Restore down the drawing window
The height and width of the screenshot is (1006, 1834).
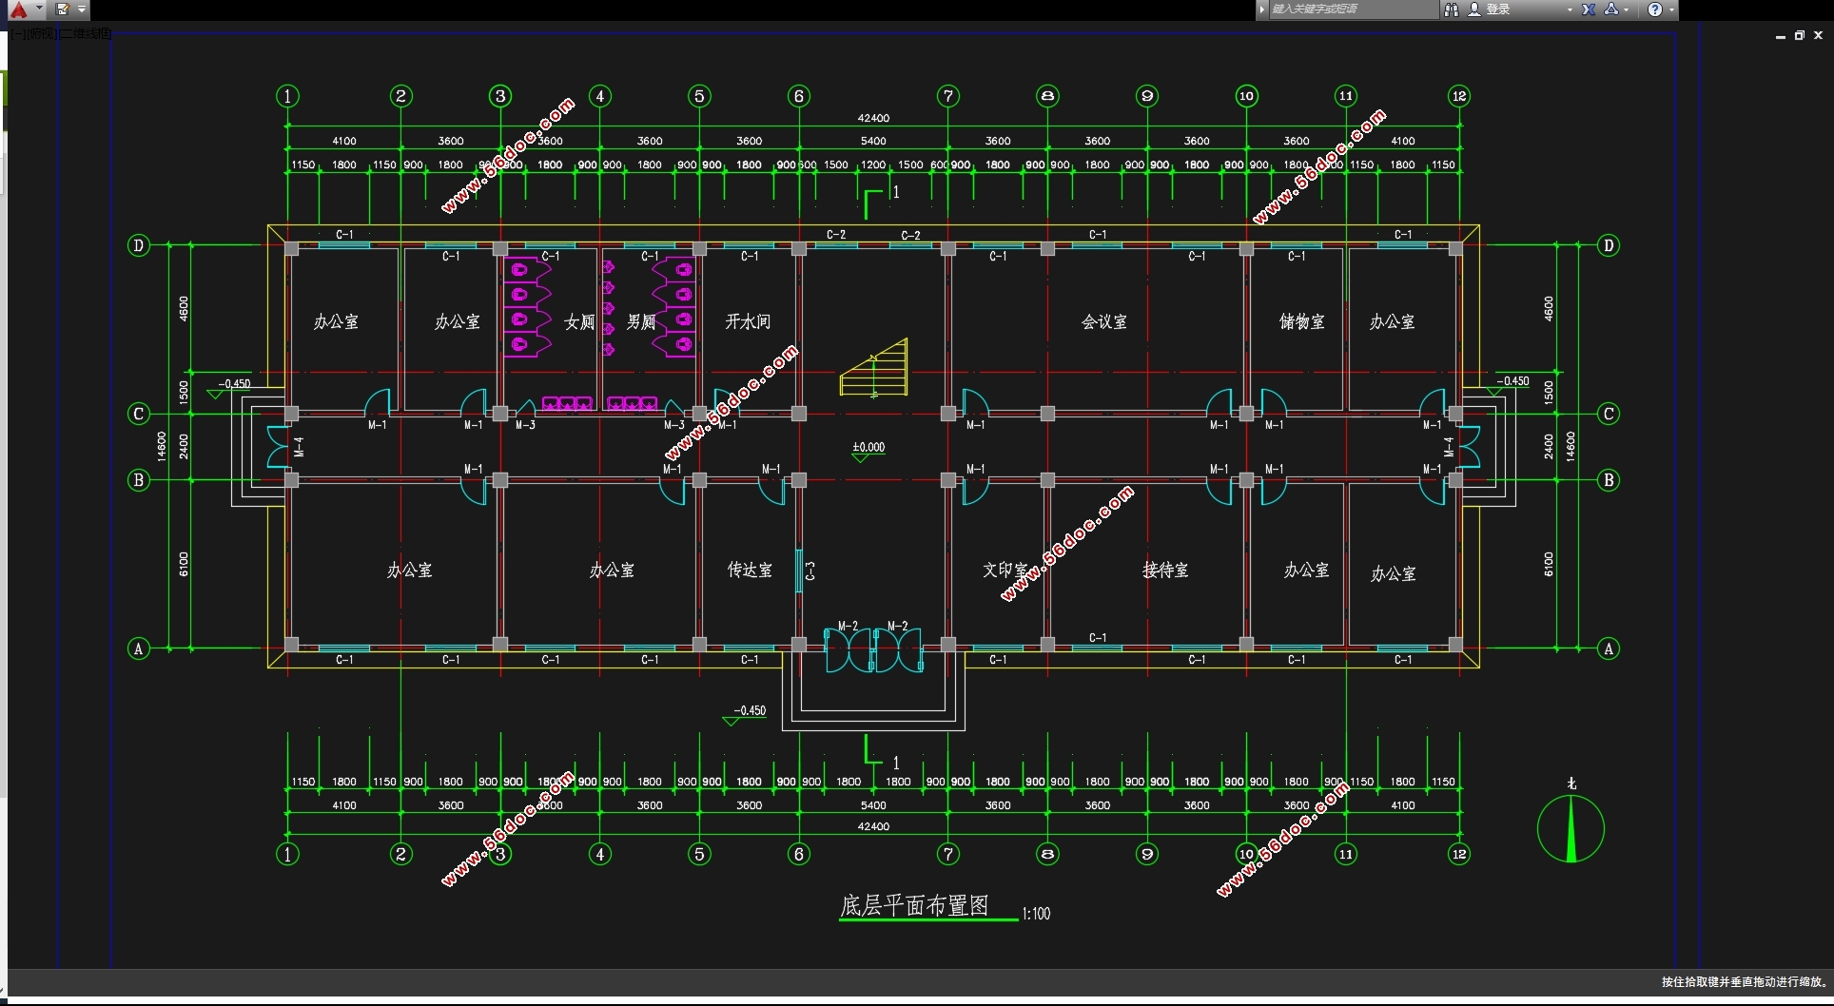pos(1799,35)
